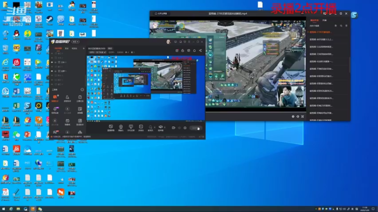378x212 pixels.
Task: Open the taskbar clock
Action: pyautogui.click(x=365, y=209)
